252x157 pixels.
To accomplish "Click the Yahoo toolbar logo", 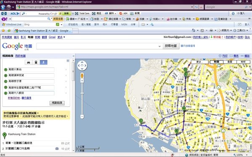I will point(4,19).
